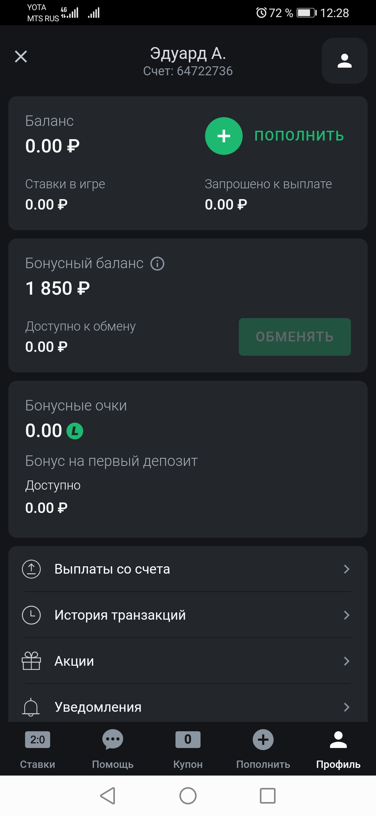The height and width of the screenshot is (816, 376).
Task: Tap the bonus balance info icon
Action: click(x=157, y=264)
